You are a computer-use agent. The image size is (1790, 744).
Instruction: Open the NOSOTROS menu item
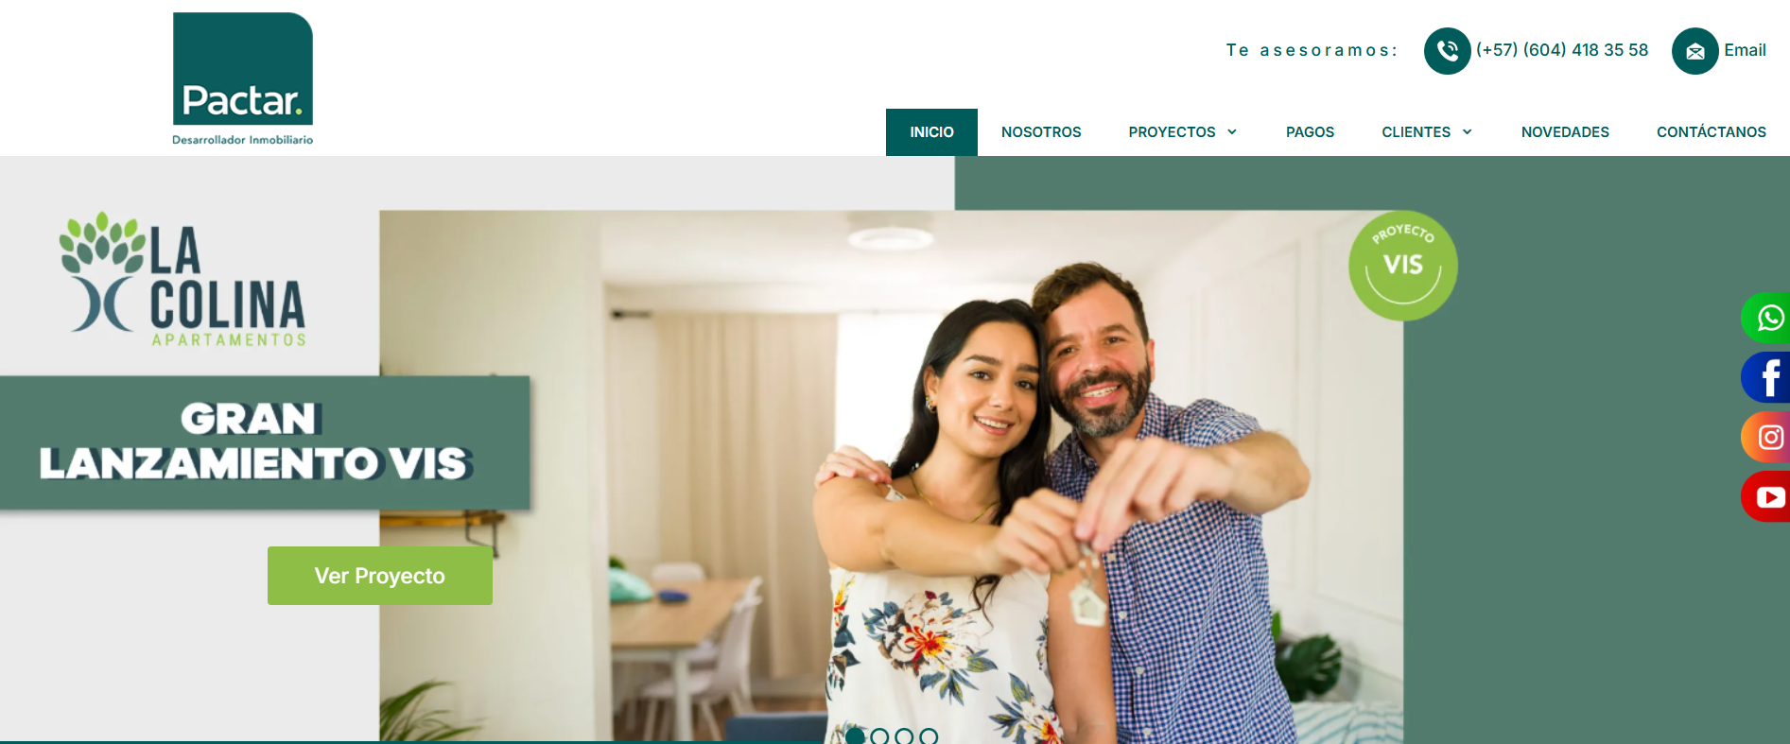(1041, 132)
